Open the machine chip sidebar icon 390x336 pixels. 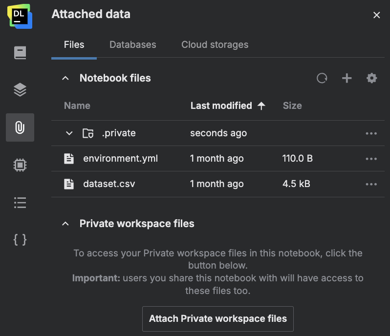[20, 165]
